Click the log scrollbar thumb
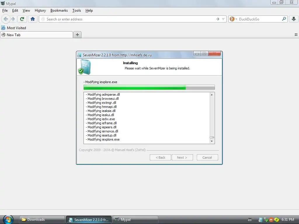Viewport: 299px width, 224px height. (212, 137)
